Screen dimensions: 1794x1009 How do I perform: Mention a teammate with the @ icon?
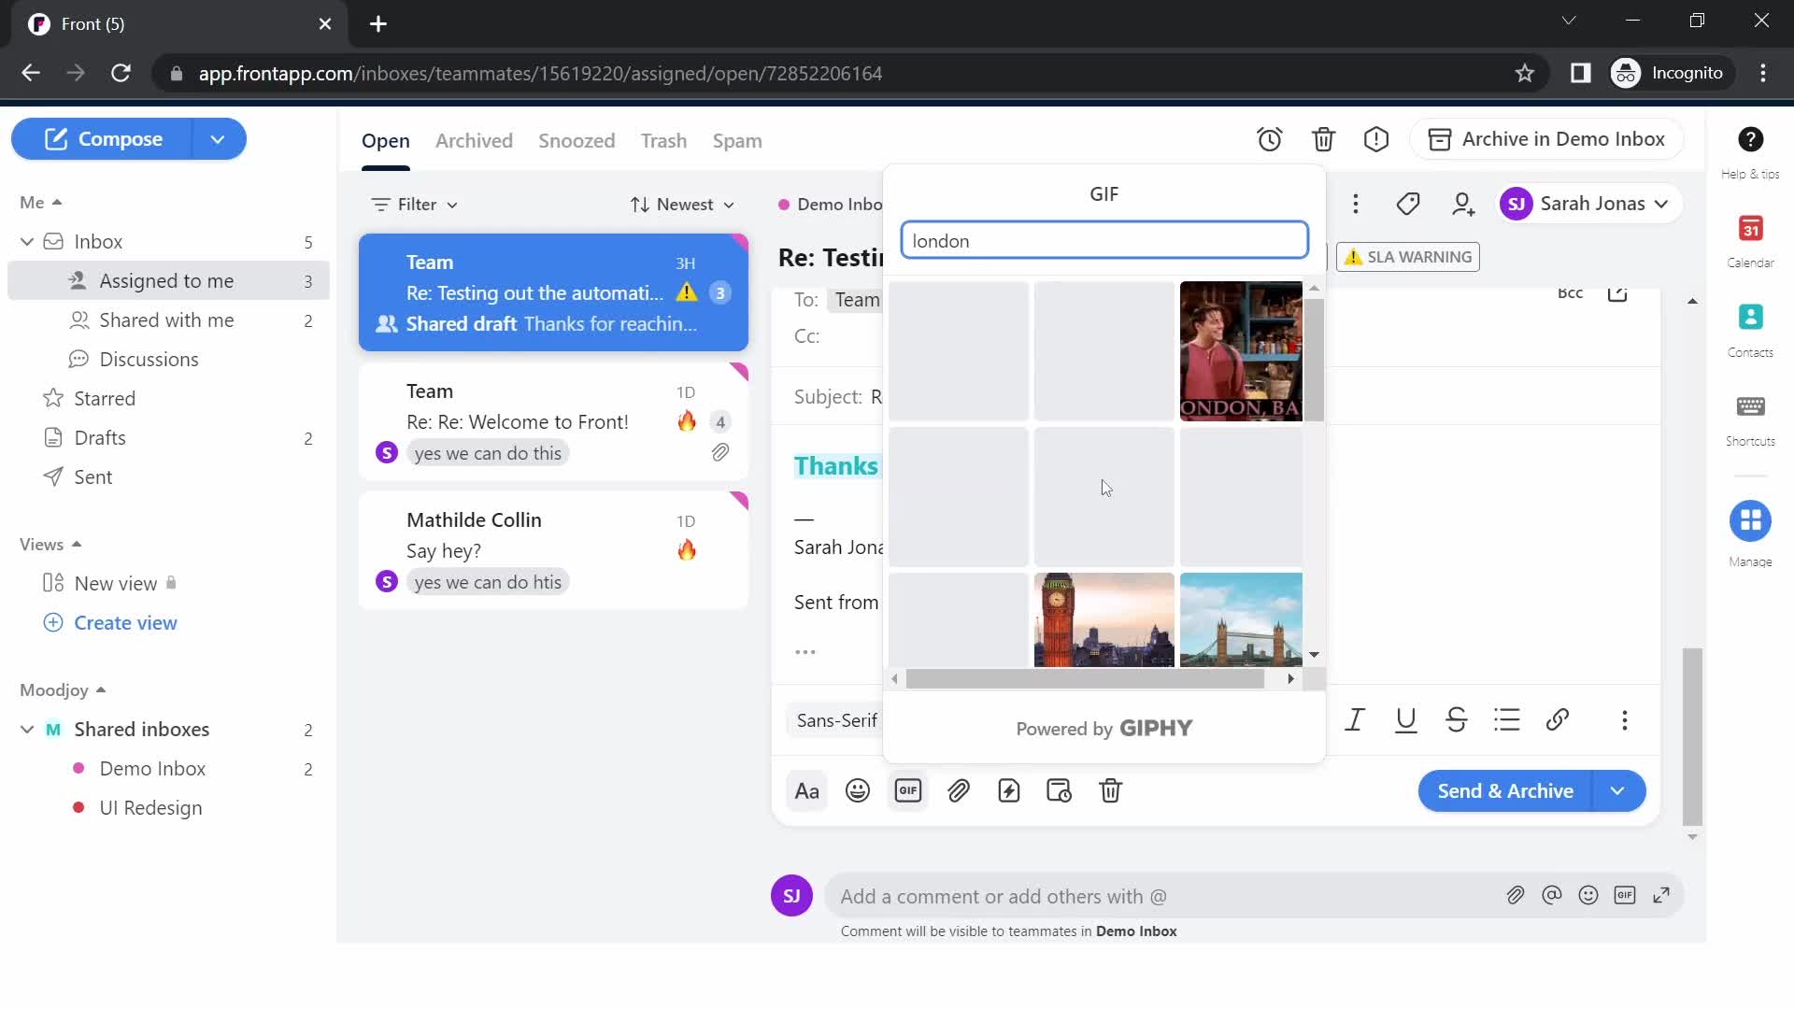pyautogui.click(x=1552, y=896)
